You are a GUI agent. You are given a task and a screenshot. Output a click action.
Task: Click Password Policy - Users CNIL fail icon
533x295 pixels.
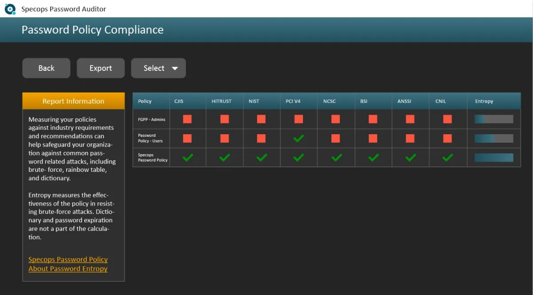click(447, 138)
